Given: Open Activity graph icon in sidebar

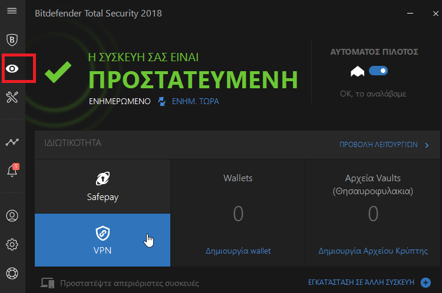Looking at the screenshot, I should [12, 142].
